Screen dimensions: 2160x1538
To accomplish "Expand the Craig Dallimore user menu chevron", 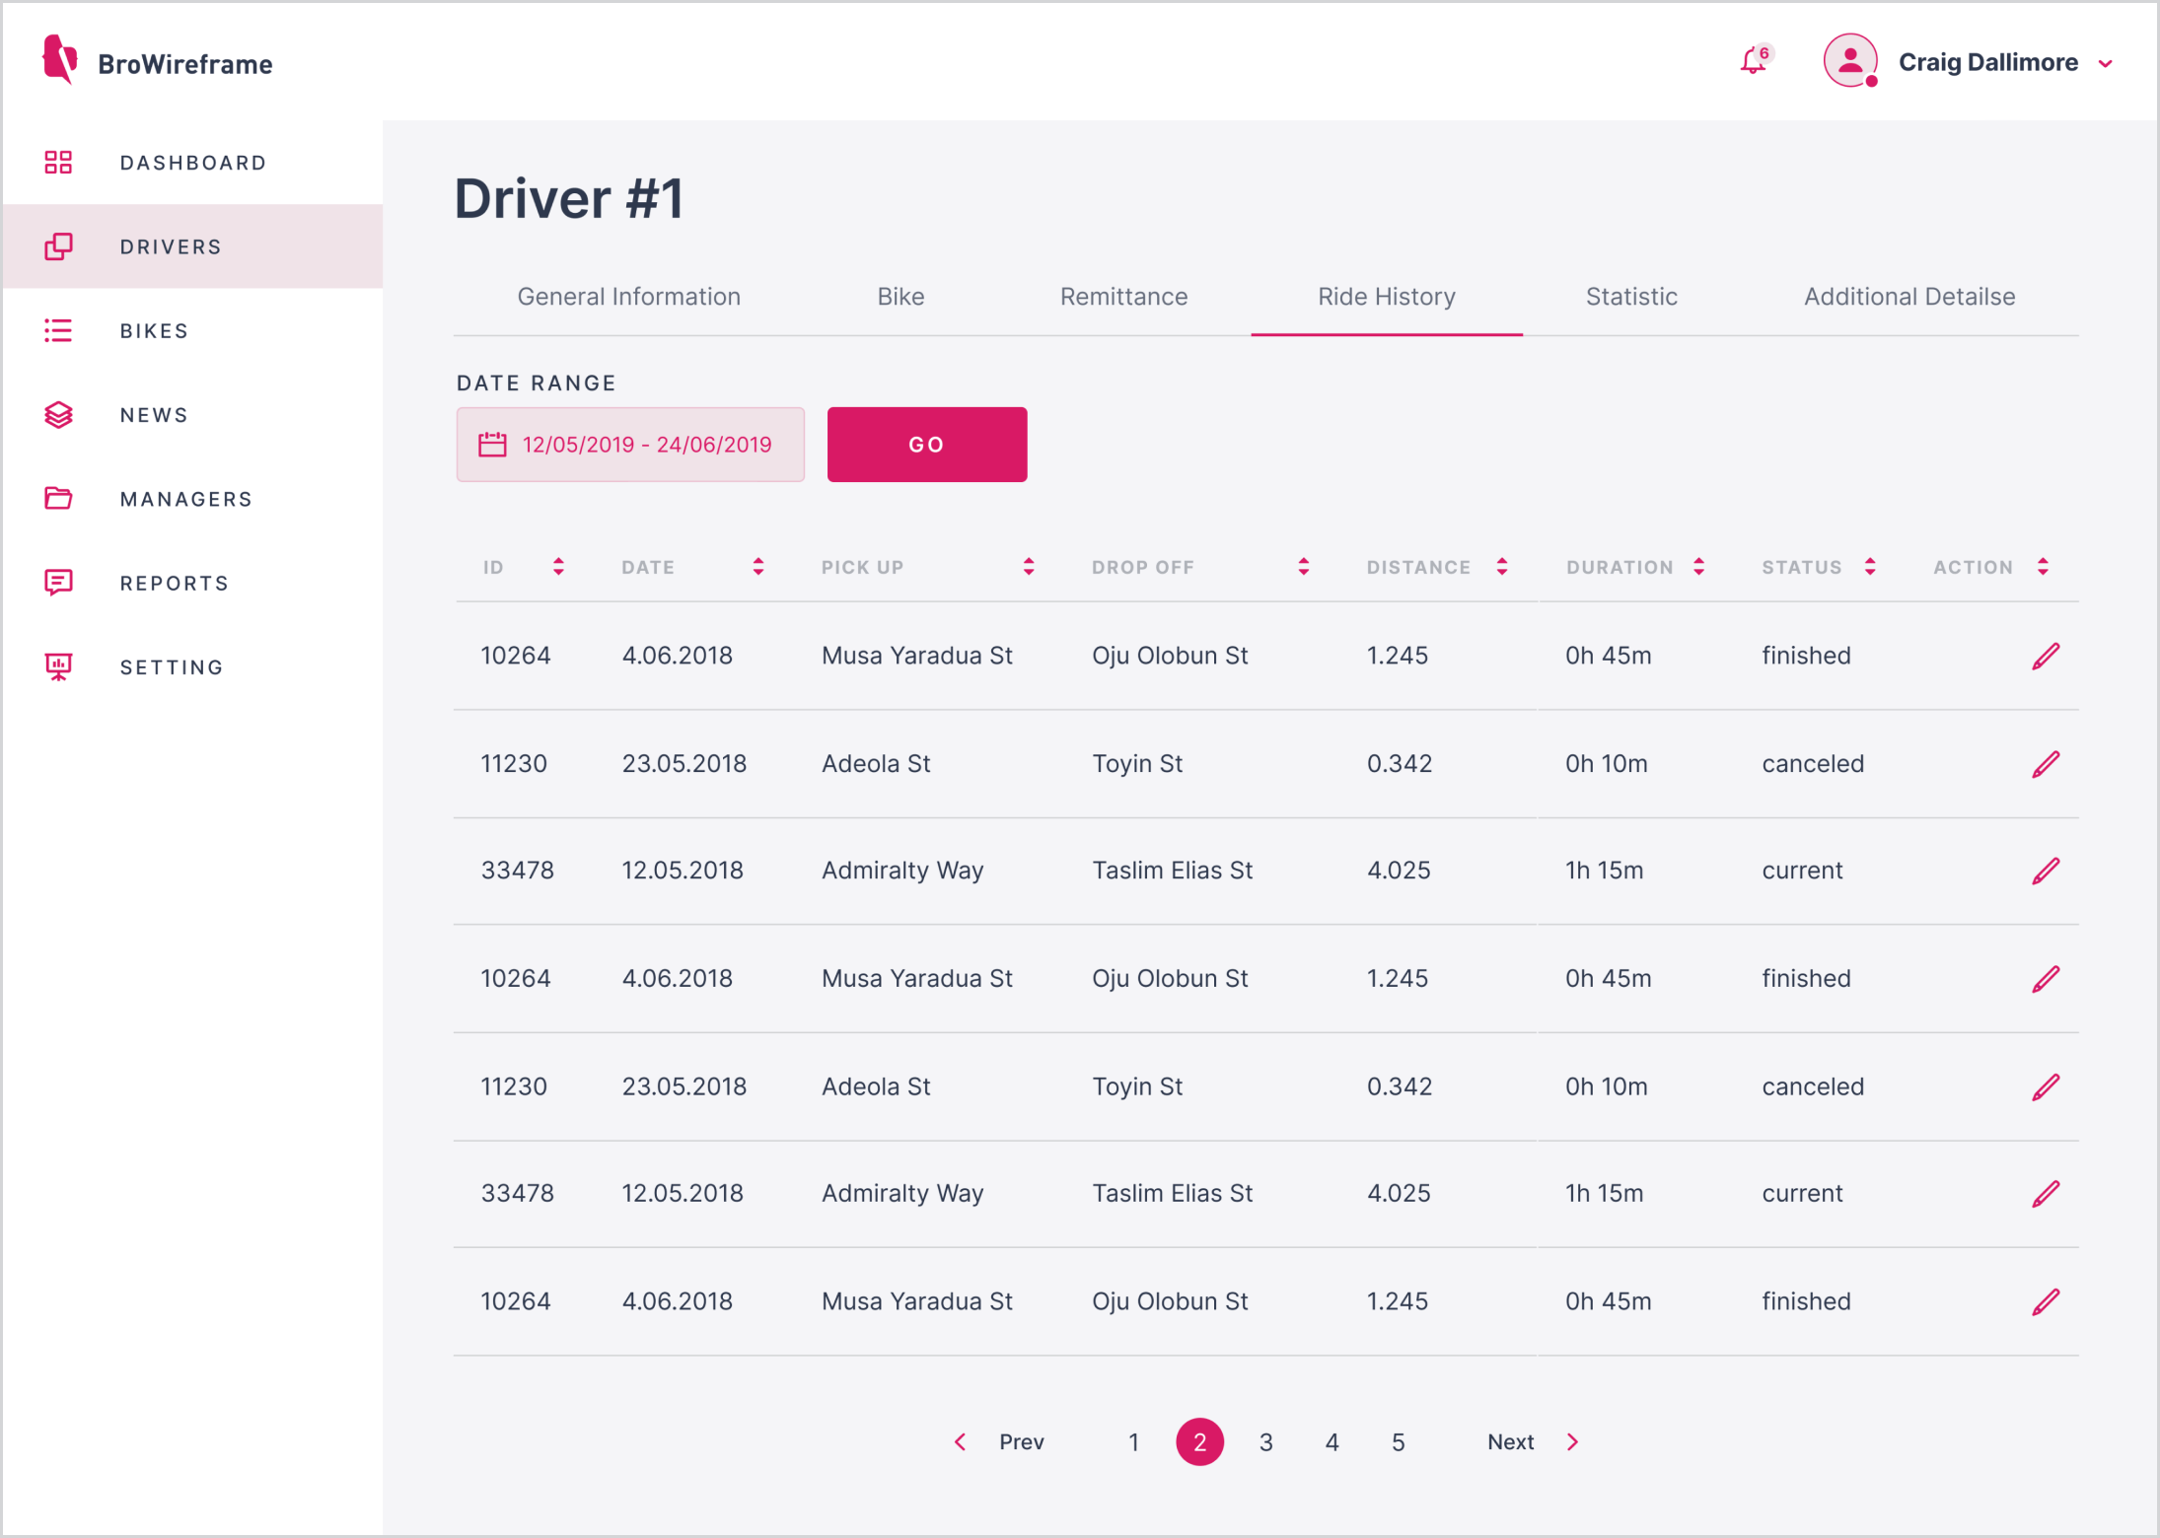I will point(2105,64).
